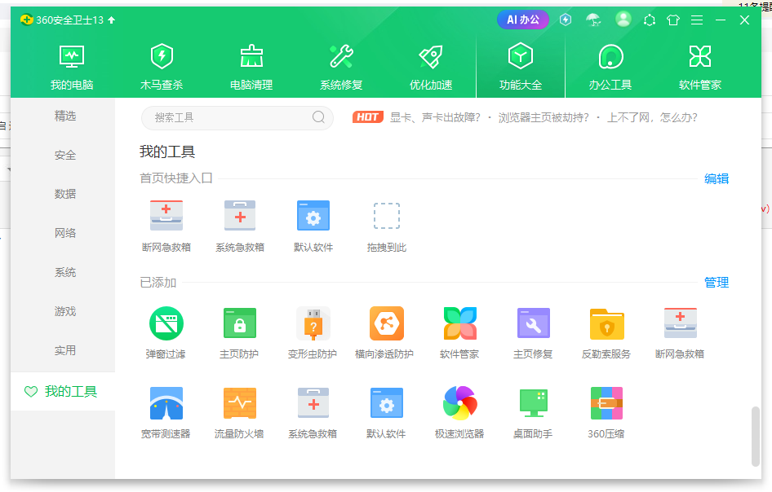
Task: Open 优化加速 rocket section
Action: (431, 68)
